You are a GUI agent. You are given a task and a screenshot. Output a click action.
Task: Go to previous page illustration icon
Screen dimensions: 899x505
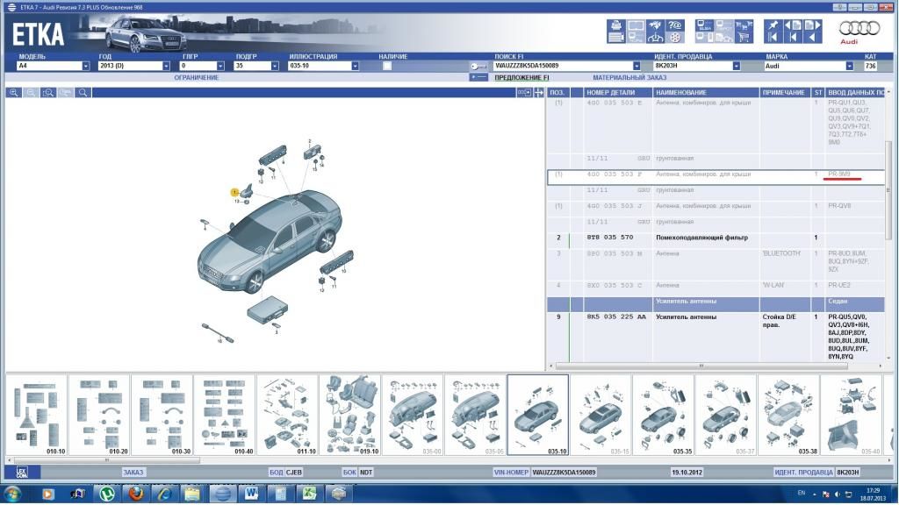point(793,25)
